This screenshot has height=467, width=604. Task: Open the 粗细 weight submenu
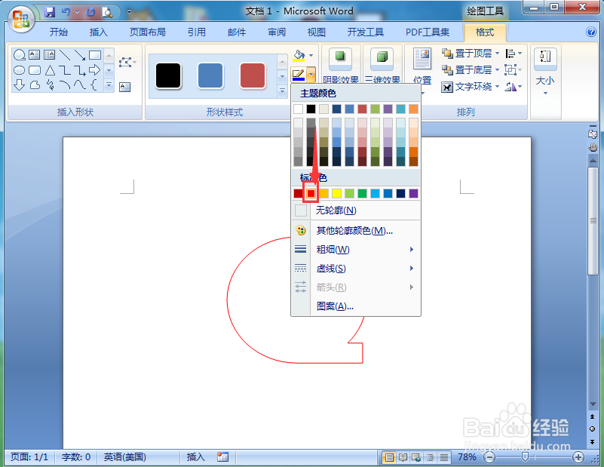(356, 249)
